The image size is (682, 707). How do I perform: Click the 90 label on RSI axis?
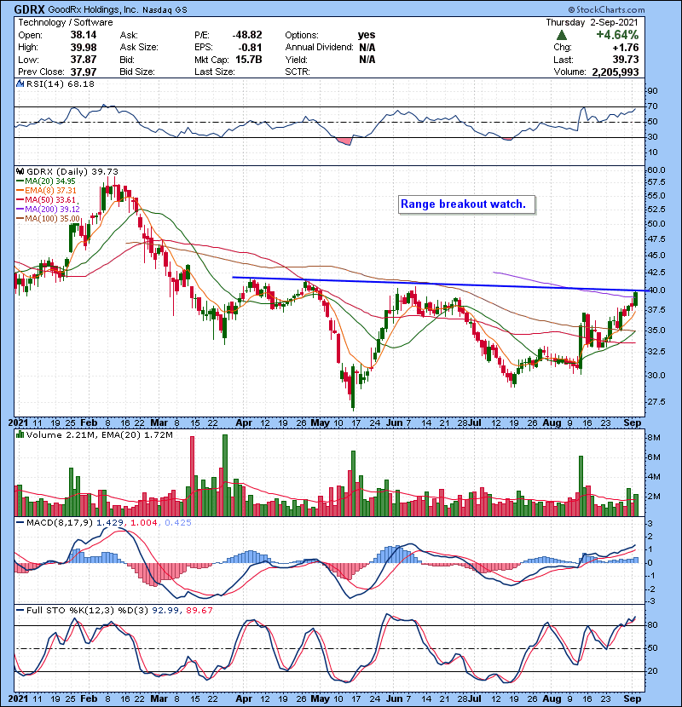point(653,90)
